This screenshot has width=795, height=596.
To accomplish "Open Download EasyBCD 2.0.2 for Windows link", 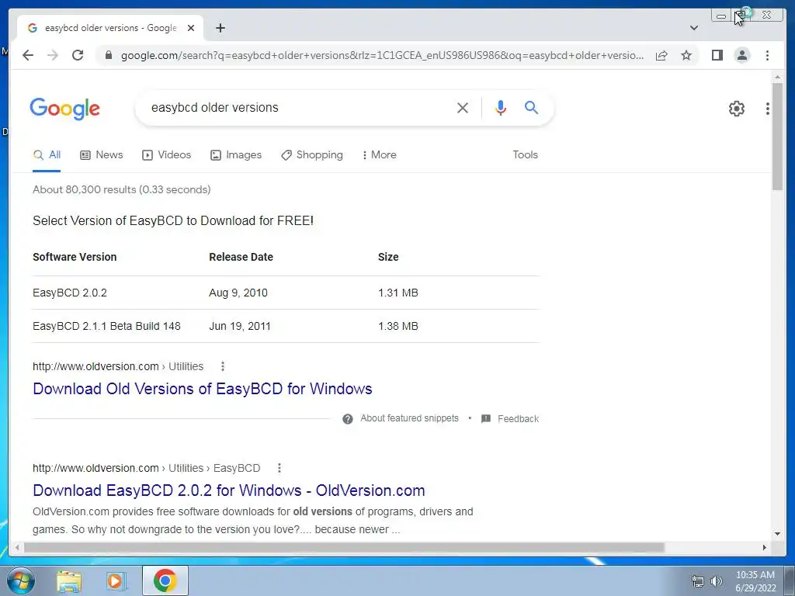I will [x=229, y=490].
